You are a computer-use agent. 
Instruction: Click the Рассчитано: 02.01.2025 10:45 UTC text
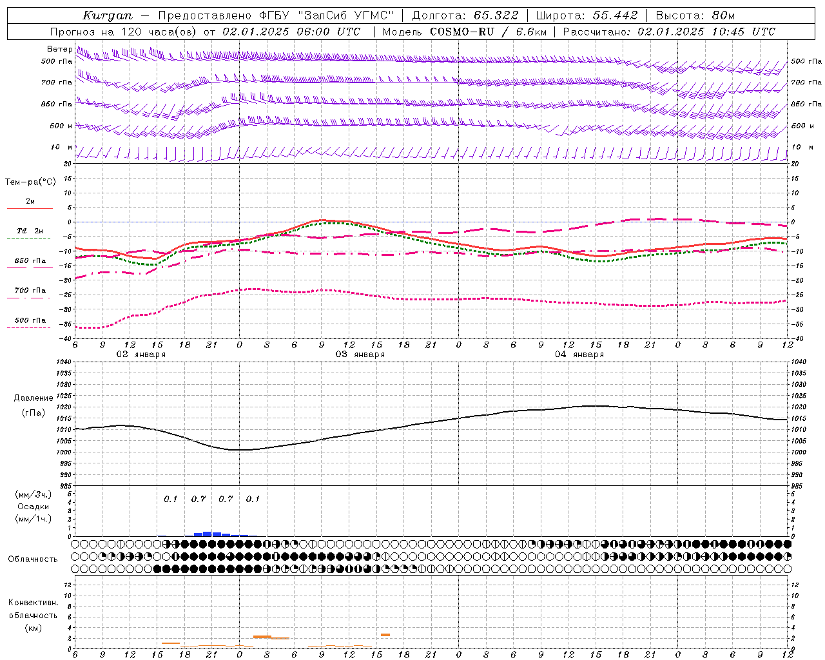[669, 32]
